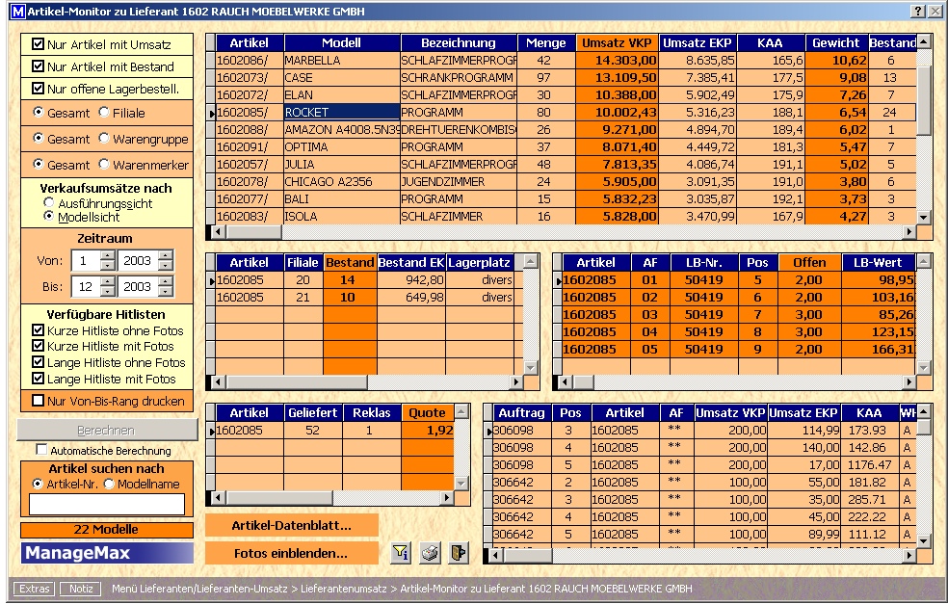Click the help question mark button

(x=917, y=11)
